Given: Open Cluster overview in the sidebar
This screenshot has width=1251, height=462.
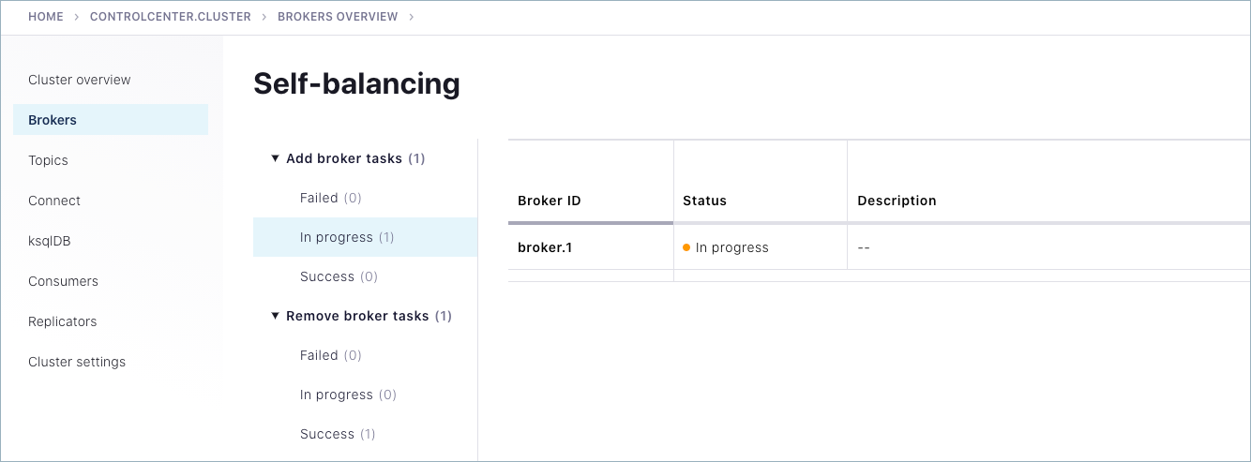Looking at the screenshot, I should 80,80.
